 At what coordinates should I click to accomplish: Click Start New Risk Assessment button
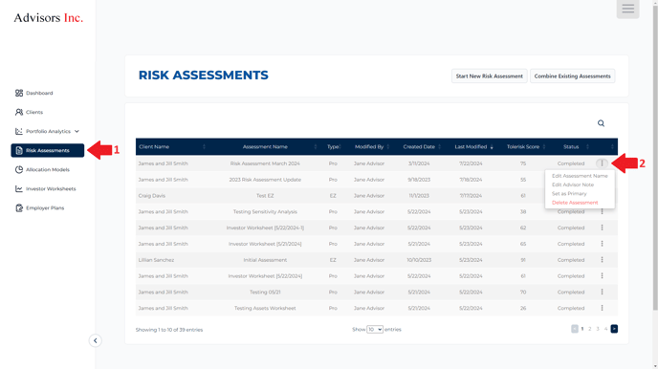(490, 76)
